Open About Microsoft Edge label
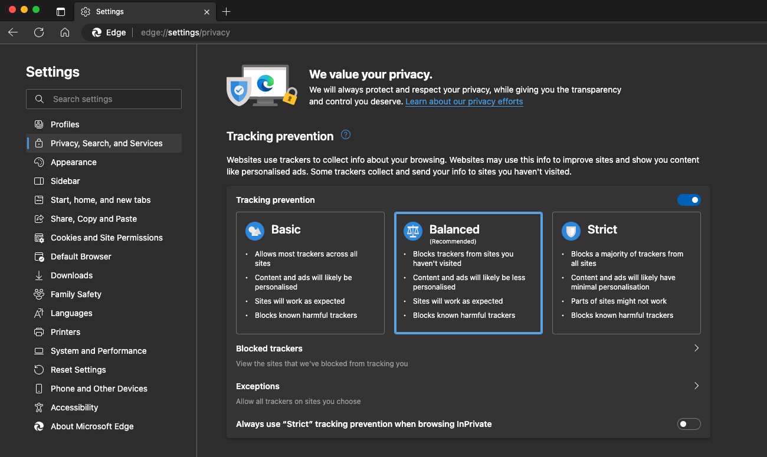Image resolution: width=767 pixels, height=457 pixels. click(92, 426)
